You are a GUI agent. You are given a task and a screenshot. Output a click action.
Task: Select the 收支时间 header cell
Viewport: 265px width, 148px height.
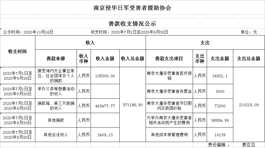click(18, 51)
